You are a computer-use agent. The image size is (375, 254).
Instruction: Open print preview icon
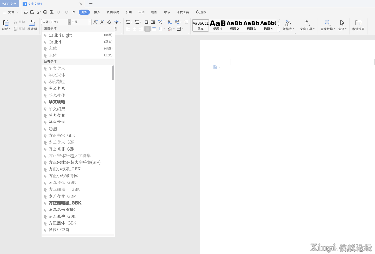52,12
